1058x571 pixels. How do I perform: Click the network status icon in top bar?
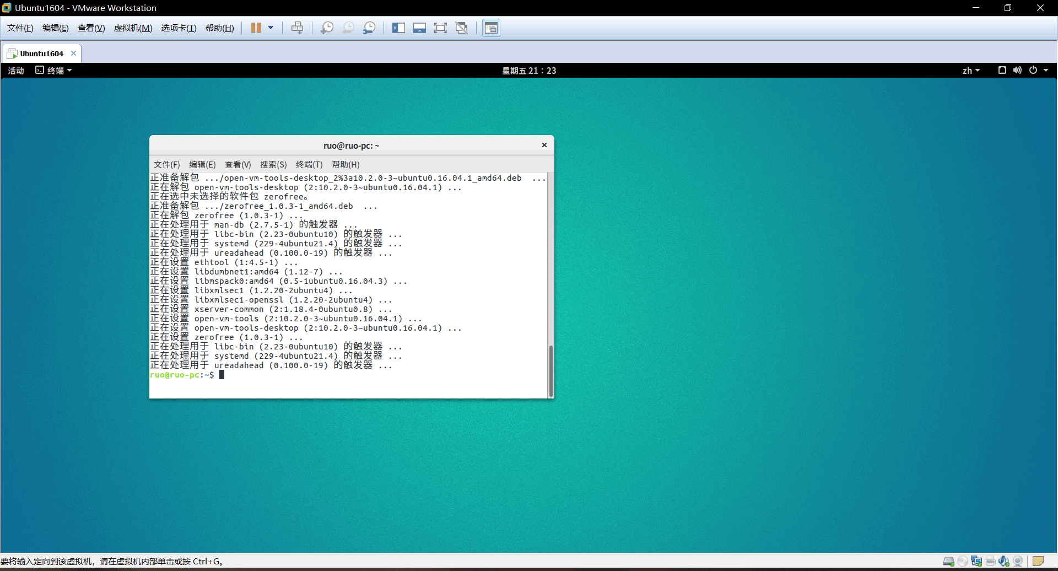[1002, 70]
